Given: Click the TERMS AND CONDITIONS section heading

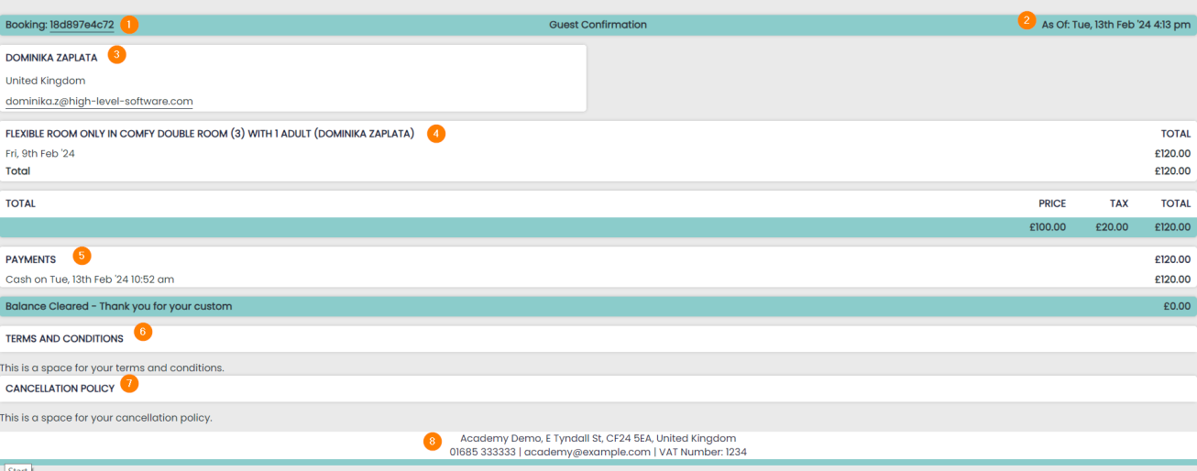Looking at the screenshot, I should coord(64,339).
